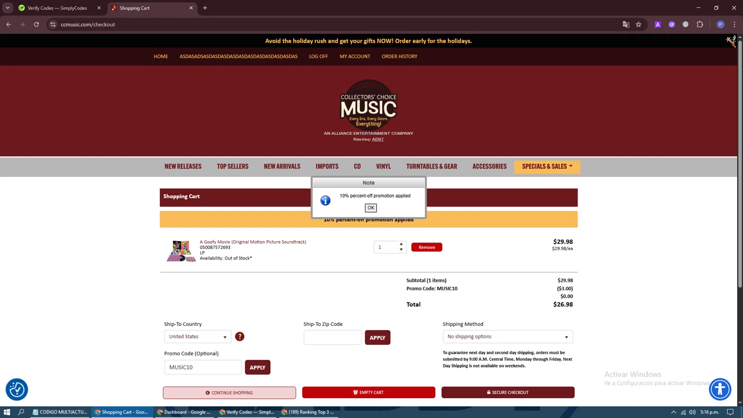Click EMPTY CART button

(x=369, y=392)
